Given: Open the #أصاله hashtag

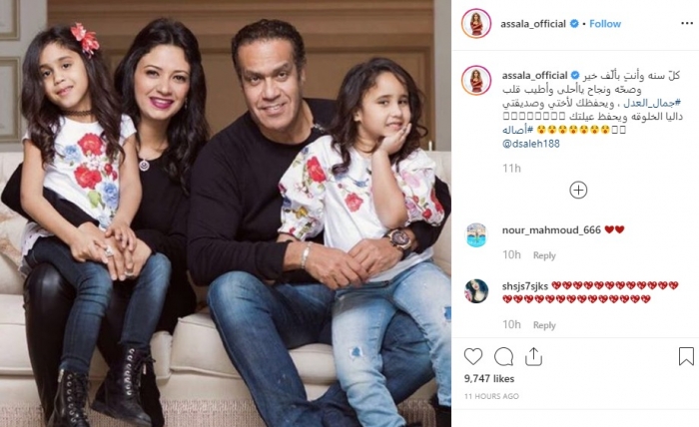Looking at the screenshot, I should point(517,130).
